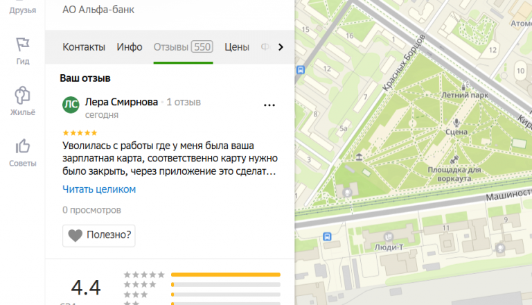The height and width of the screenshot is (305, 532).
Task: Click the bus stop icon near building 12
Action: (301, 70)
